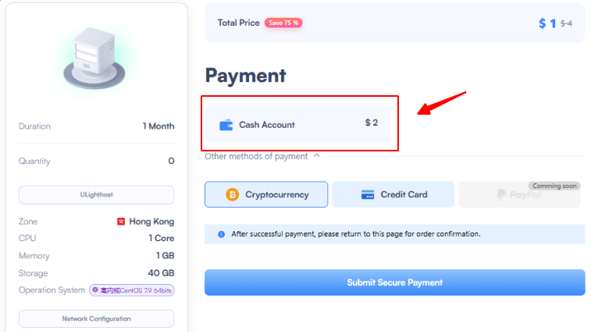Click the Comming soon label

click(x=554, y=186)
